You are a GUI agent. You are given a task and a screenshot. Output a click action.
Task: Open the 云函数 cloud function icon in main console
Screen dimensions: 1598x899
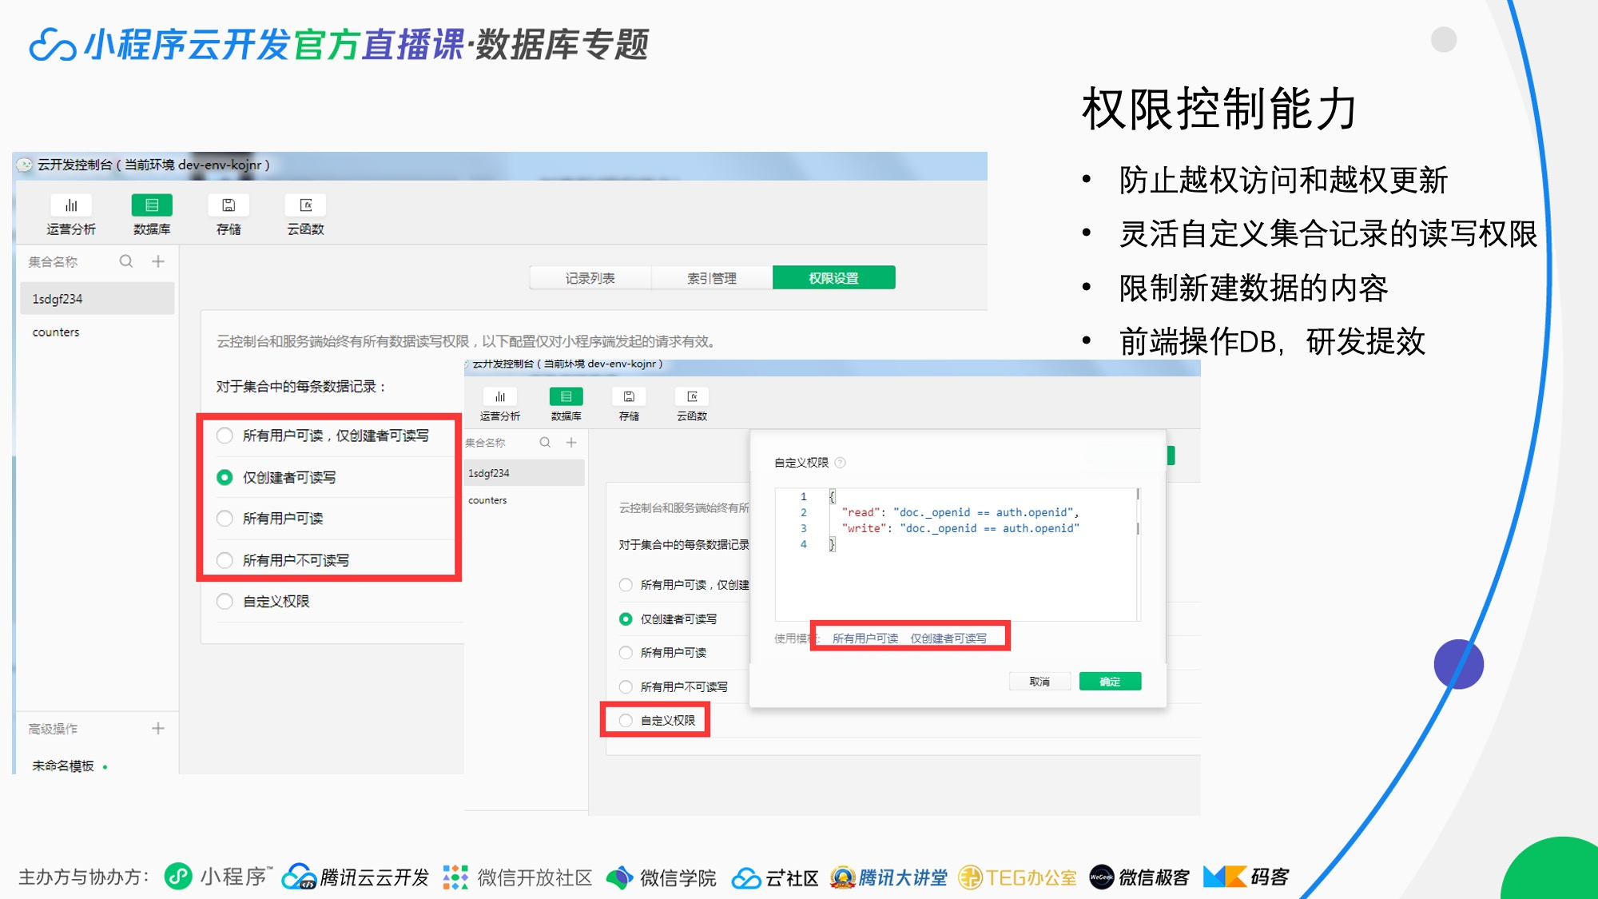[x=306, y=206]
